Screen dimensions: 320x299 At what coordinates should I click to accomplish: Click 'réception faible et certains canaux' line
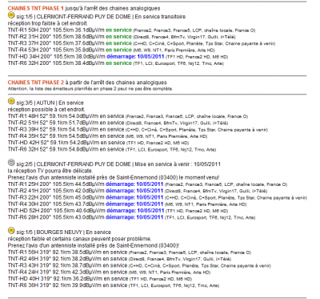pos(79,239)
